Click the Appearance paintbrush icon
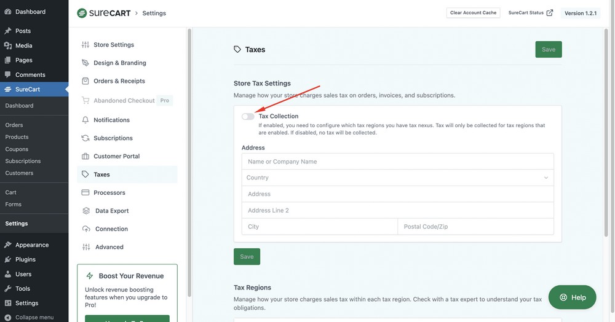 tap(7, 245)
